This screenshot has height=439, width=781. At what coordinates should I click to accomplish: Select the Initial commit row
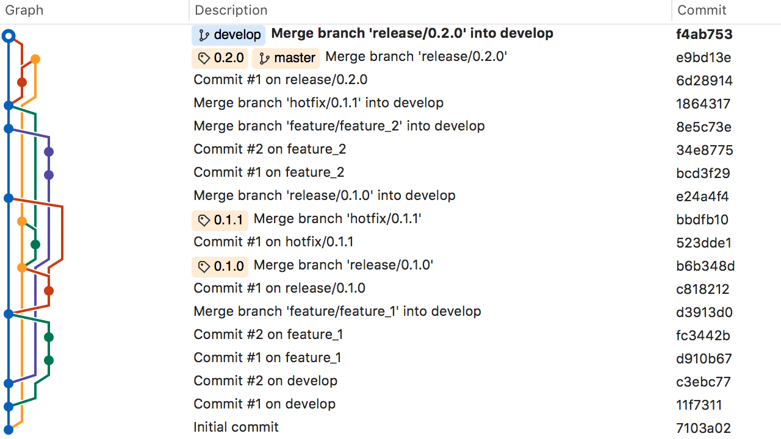pos(236,427)
